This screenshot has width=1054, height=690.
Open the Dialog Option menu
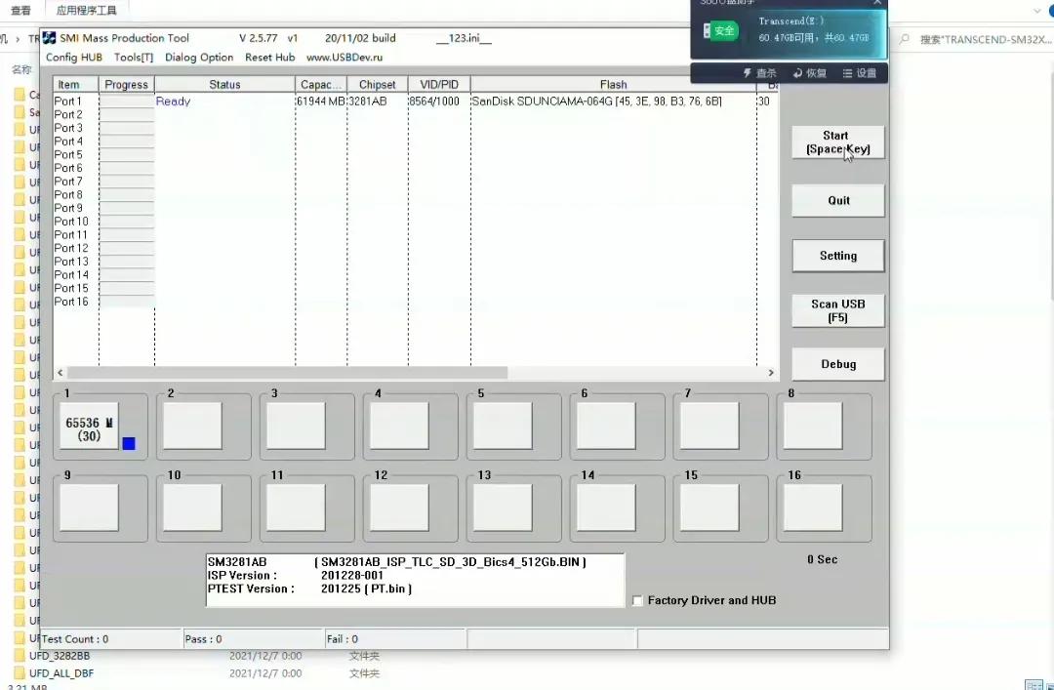[199, 58]
